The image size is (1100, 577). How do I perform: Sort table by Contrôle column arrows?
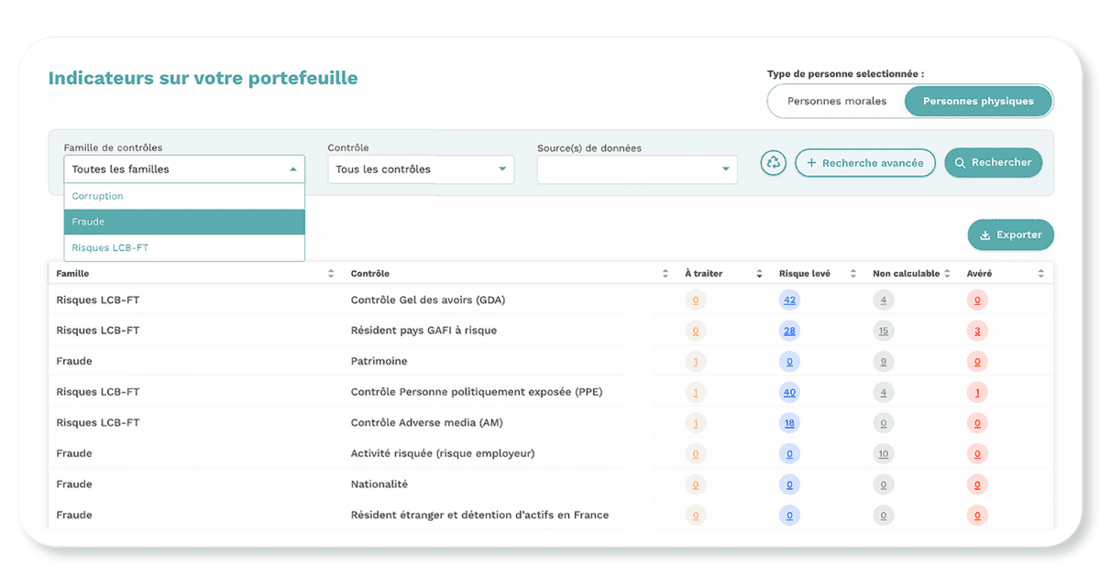[x=665, y=274]
